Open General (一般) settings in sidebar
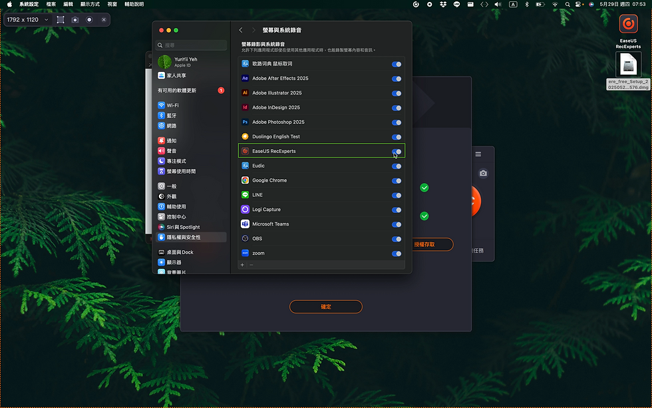 point(192,186)
